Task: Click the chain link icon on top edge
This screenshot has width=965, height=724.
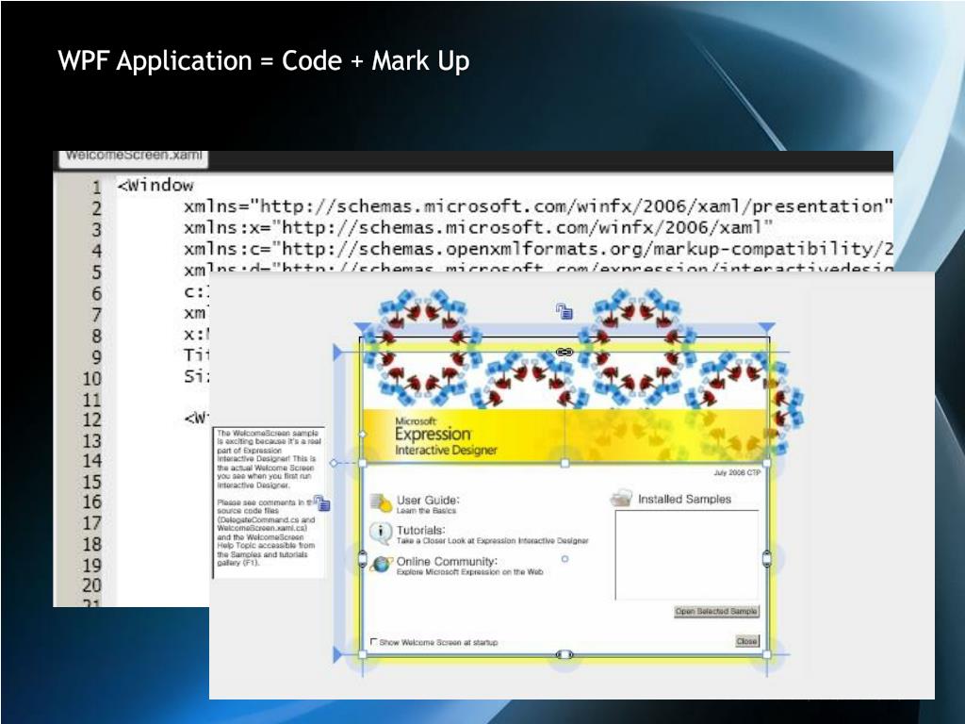Action: coord(564,353)
